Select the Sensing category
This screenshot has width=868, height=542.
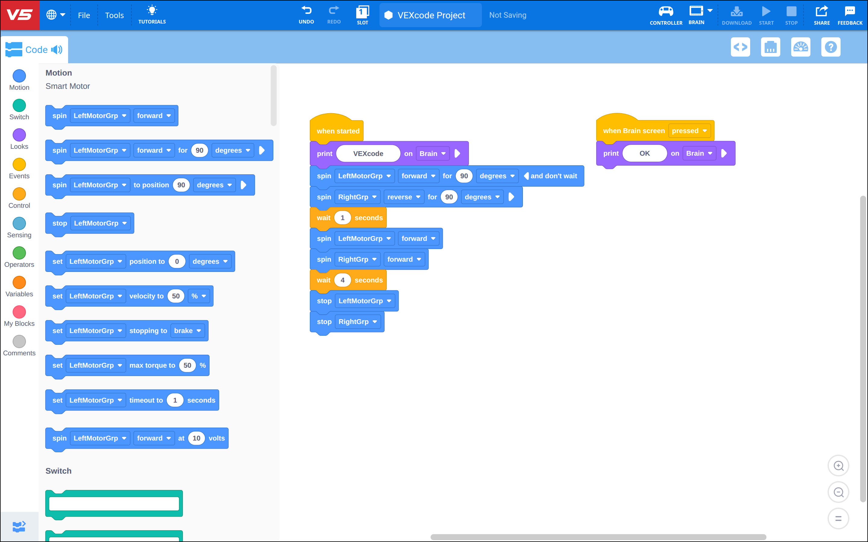pos(19,228)
